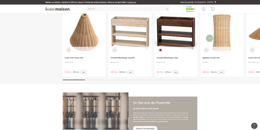Click discount badge on Applique murale card

221,72
